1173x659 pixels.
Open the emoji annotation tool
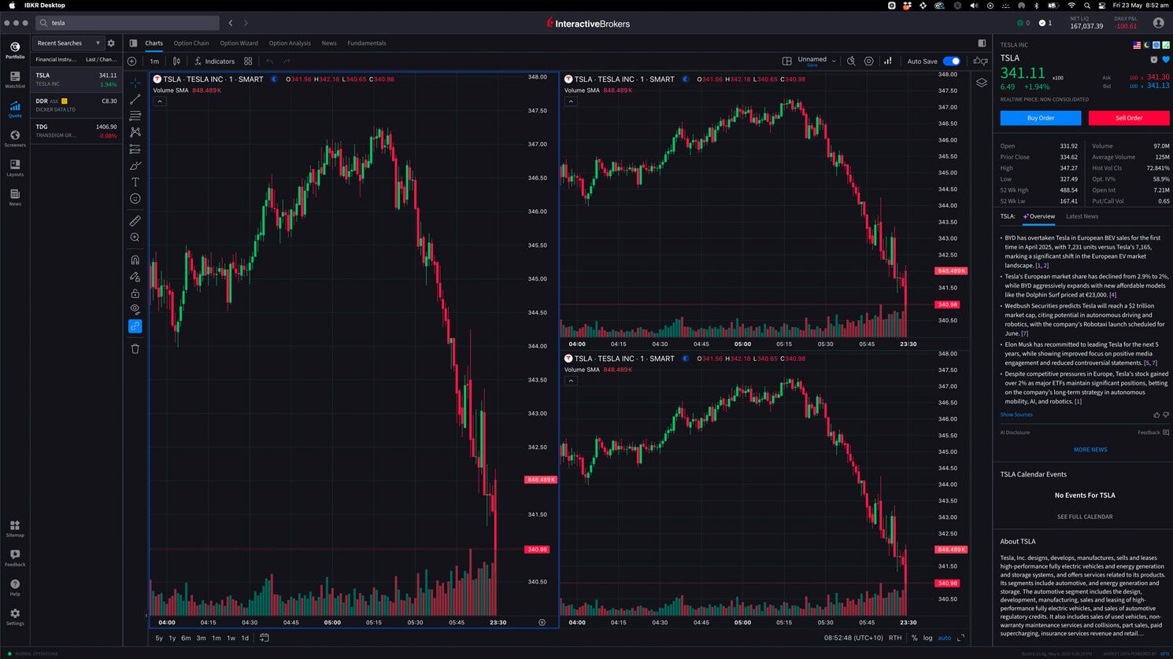(x=135, y=198)
